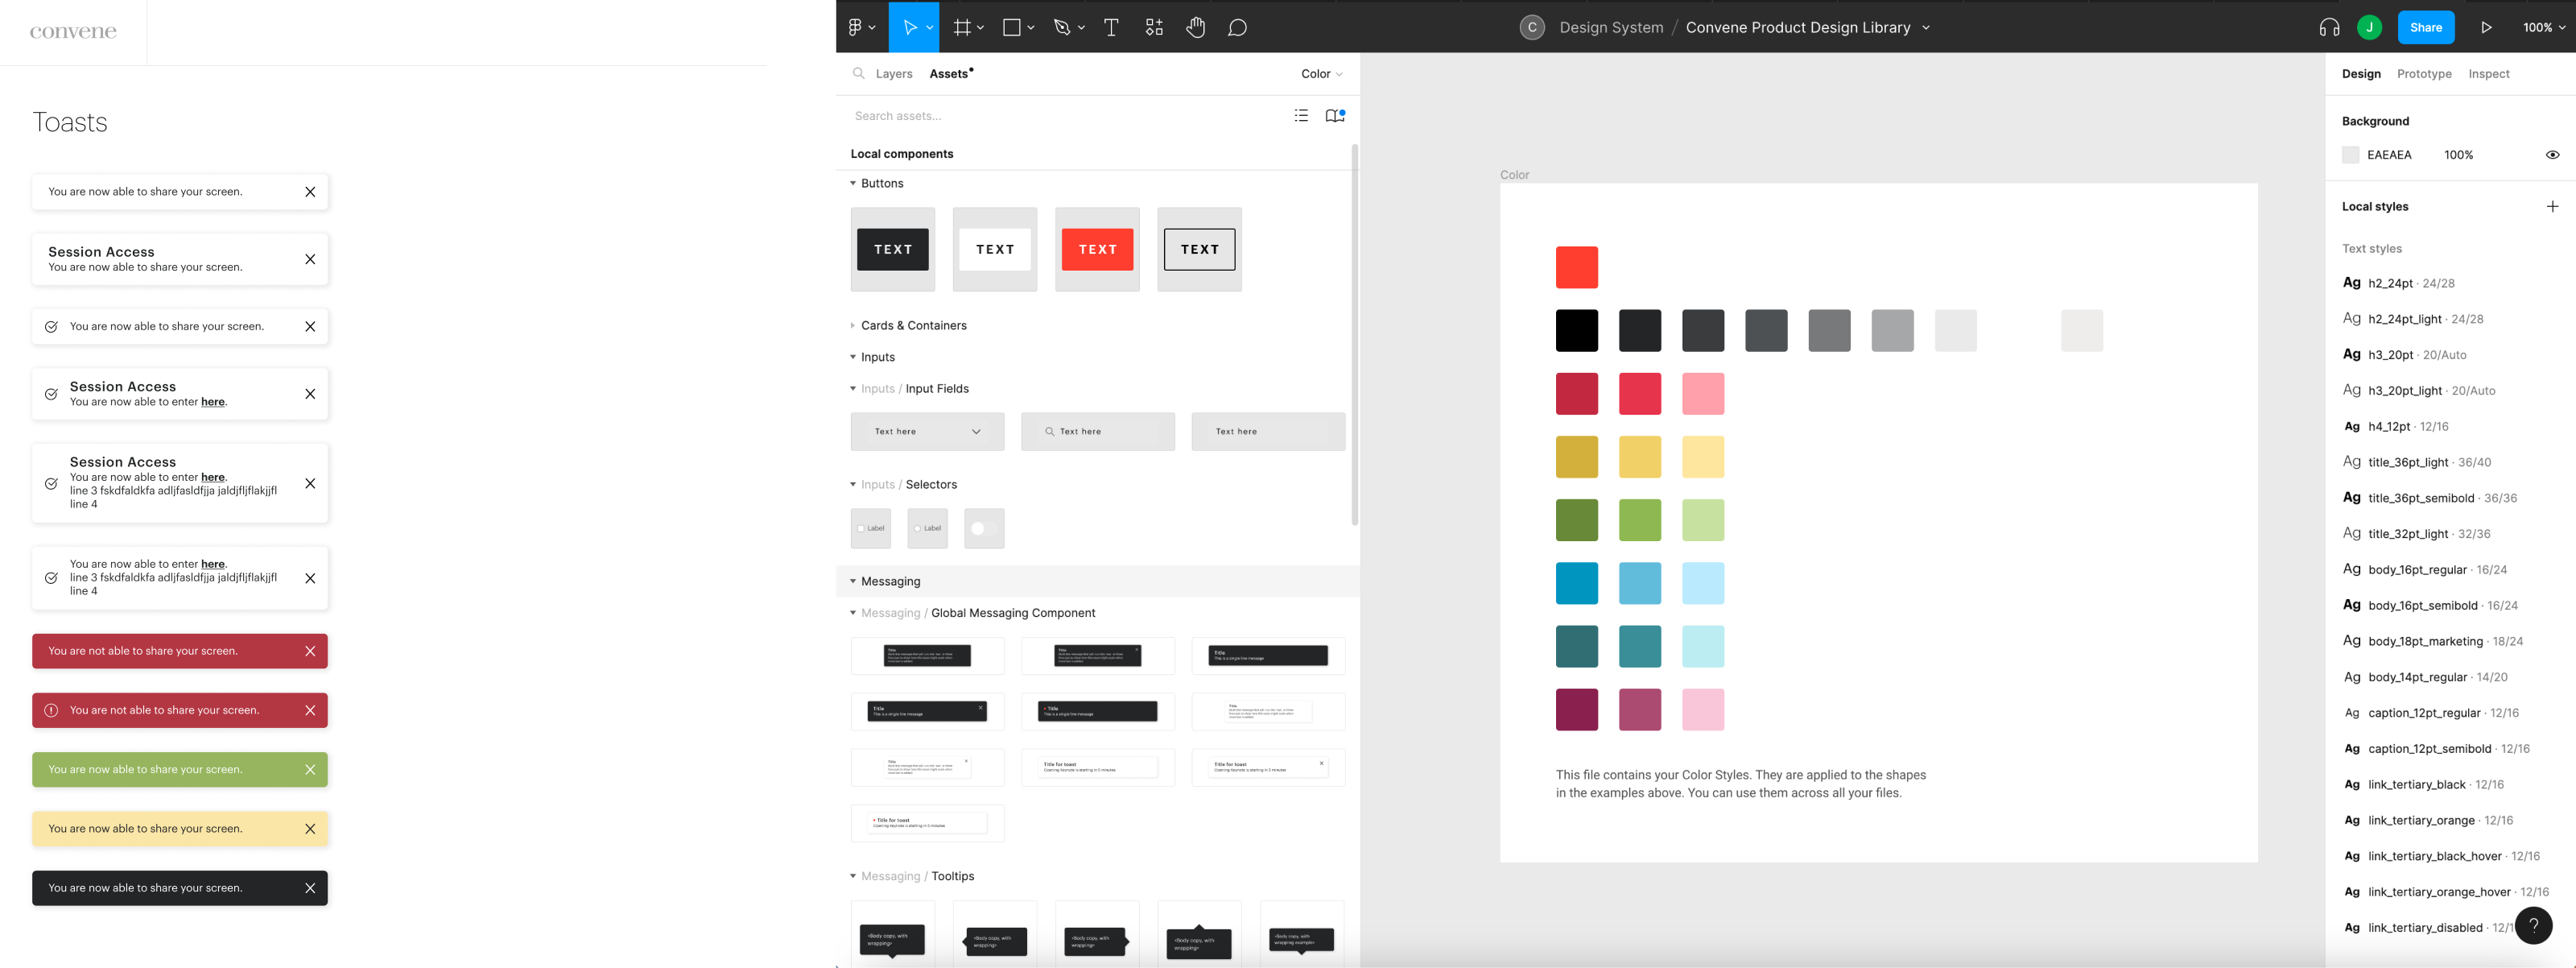Select the Frame tool
2576x968 pixels.
pos(962,27)
